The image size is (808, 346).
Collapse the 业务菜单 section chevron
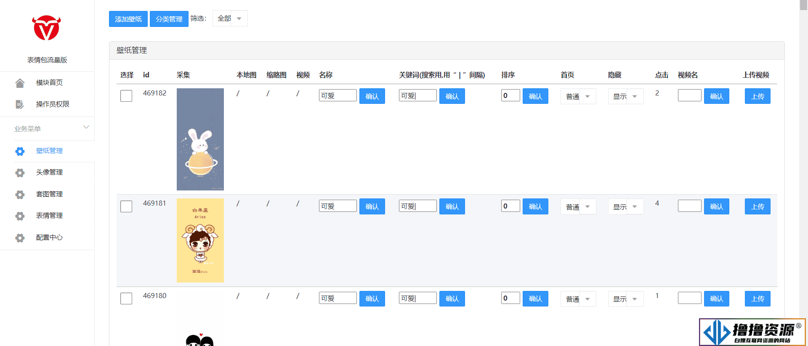(x=86, y=127)
